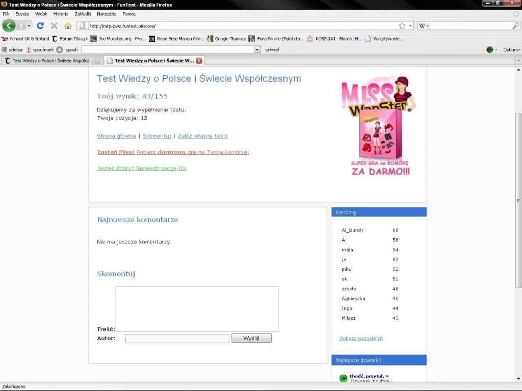522x391 pixels.
Task: Click in the Treść comment text area
Action: pos(197,309)
